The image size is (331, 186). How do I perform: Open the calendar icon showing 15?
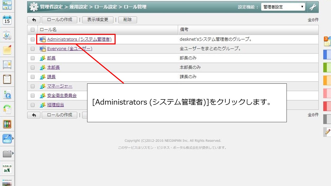tap(7, 20)
